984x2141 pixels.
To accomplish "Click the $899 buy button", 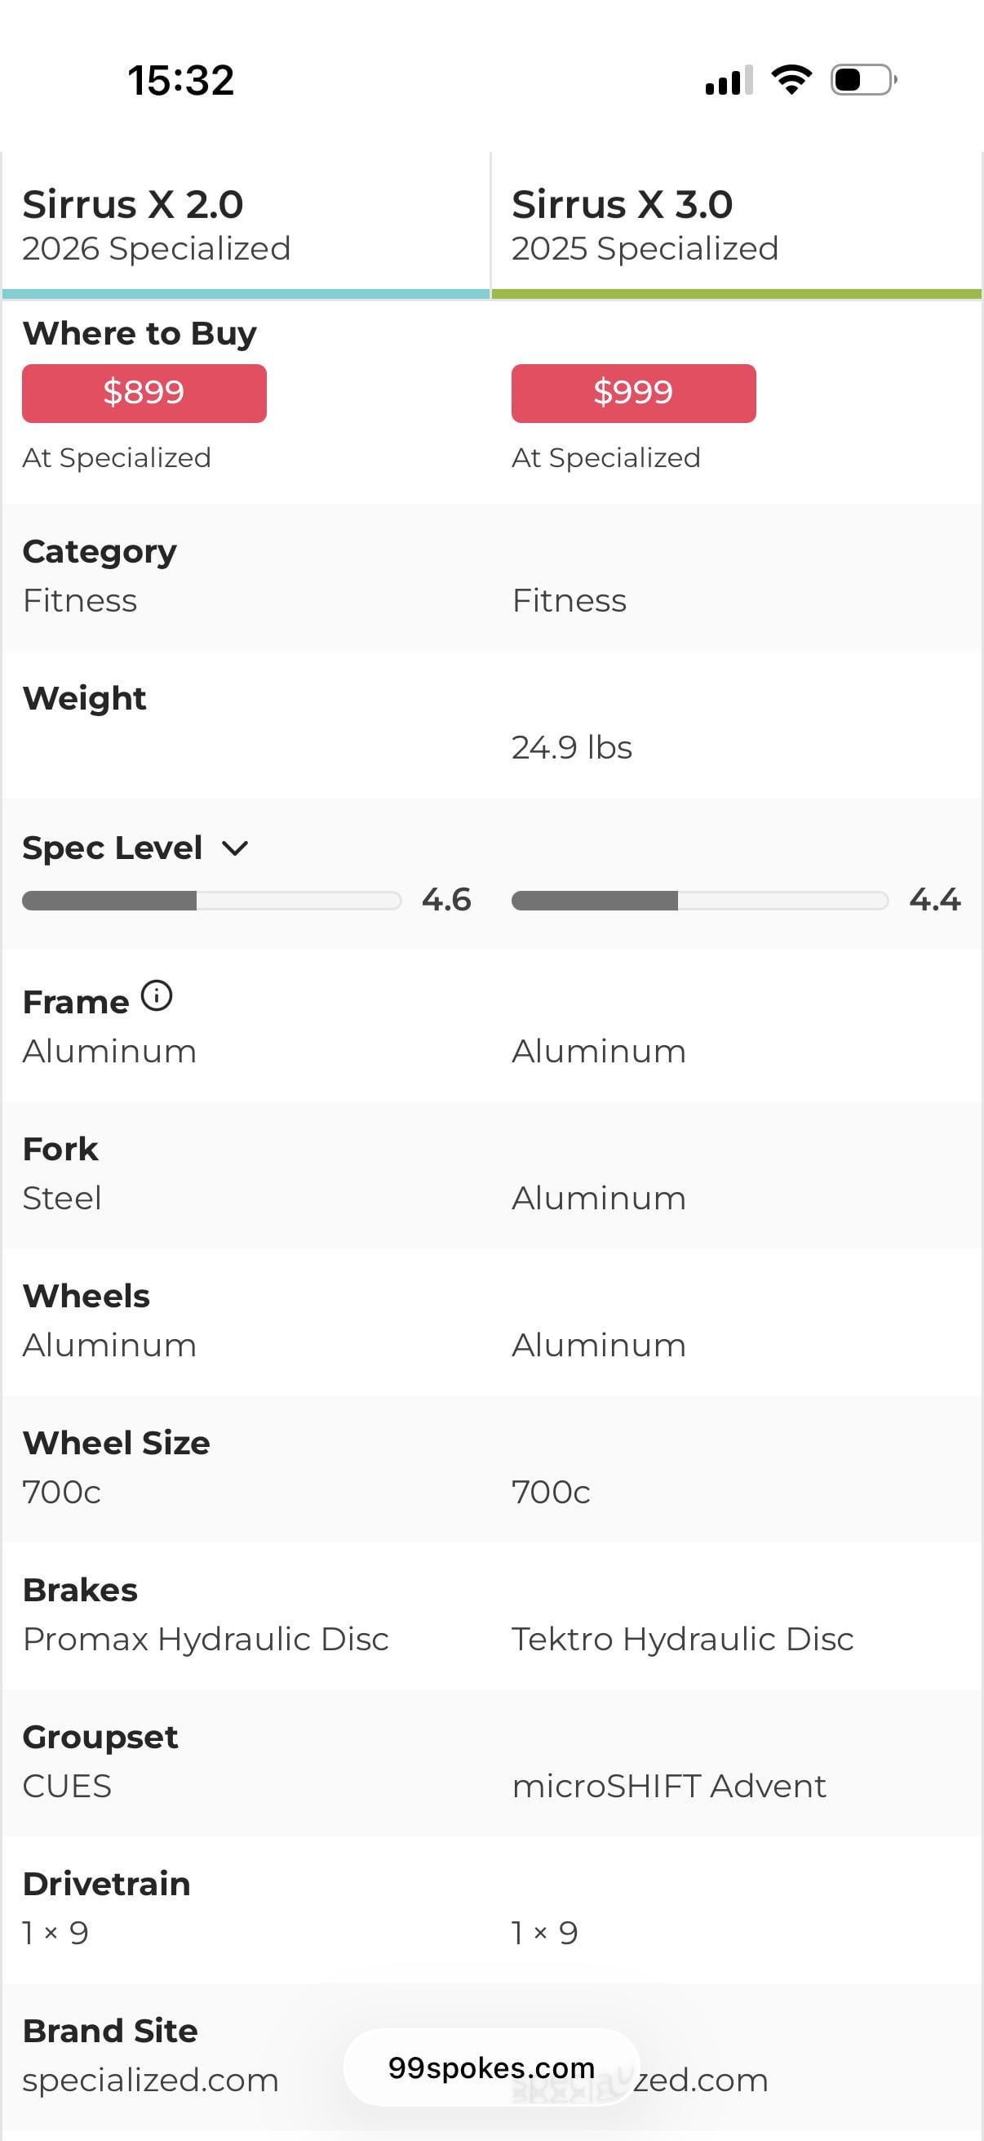I will pyautogui.click(x=144, y=393).
